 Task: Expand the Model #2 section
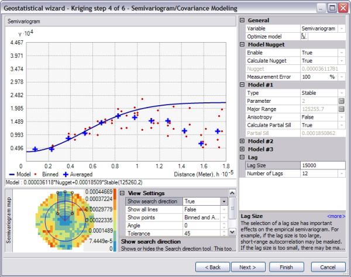pos(242,141)
